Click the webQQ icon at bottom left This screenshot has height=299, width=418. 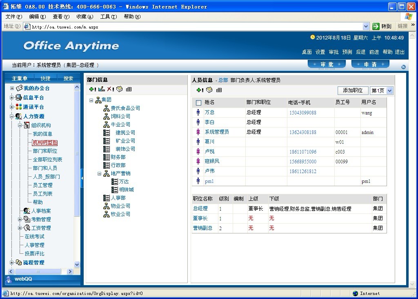pos(9,279)
